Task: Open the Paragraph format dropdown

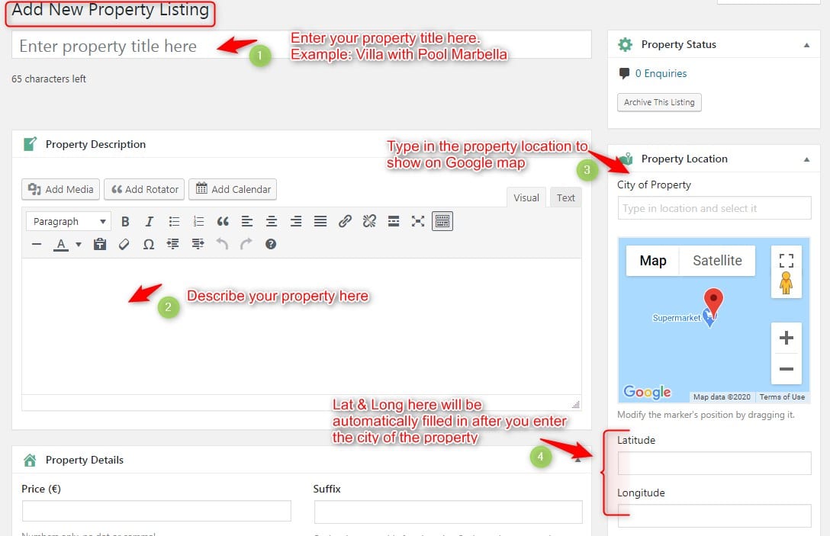Action: (69, 221)
